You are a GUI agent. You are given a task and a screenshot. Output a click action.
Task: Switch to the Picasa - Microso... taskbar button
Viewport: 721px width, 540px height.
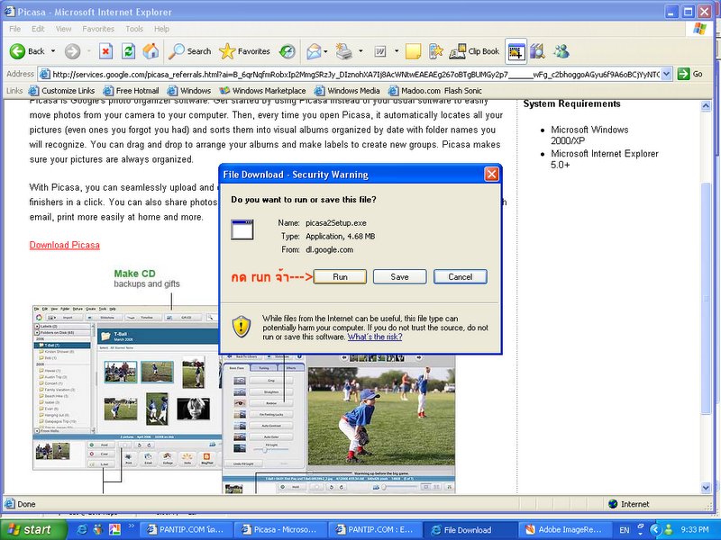(281, 529)
